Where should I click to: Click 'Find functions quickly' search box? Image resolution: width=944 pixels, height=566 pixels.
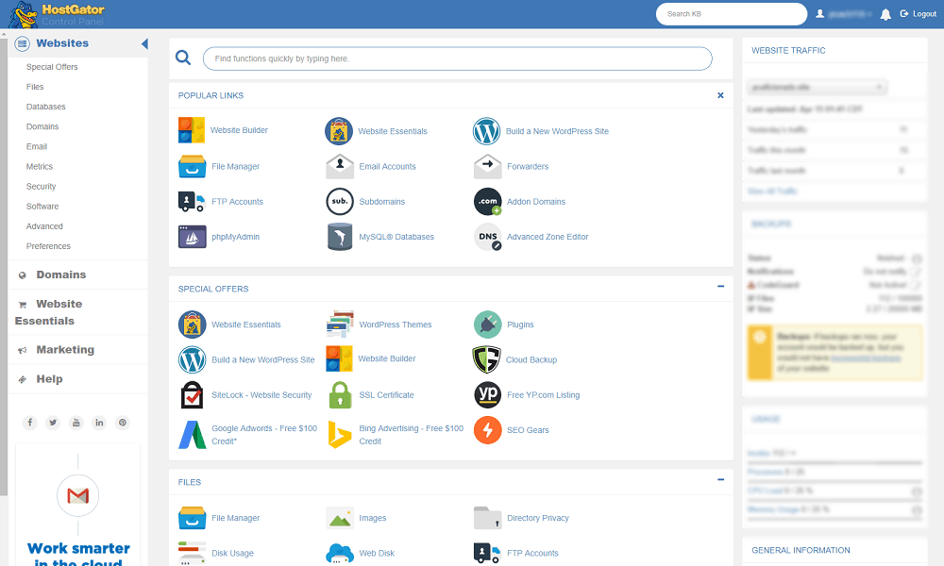[458, 58]
